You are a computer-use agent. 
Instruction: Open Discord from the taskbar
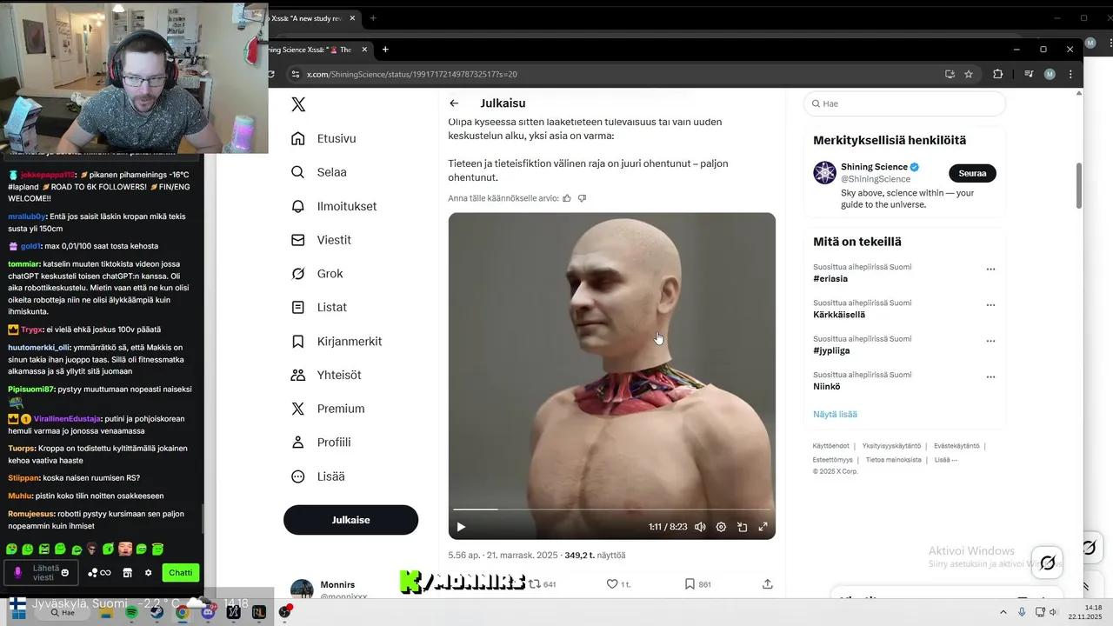(207, 613)
